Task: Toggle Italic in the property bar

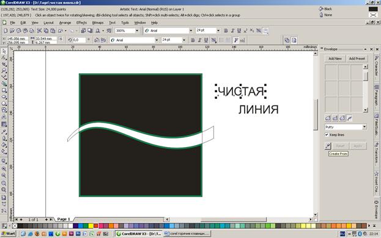Action: (199, 40)
